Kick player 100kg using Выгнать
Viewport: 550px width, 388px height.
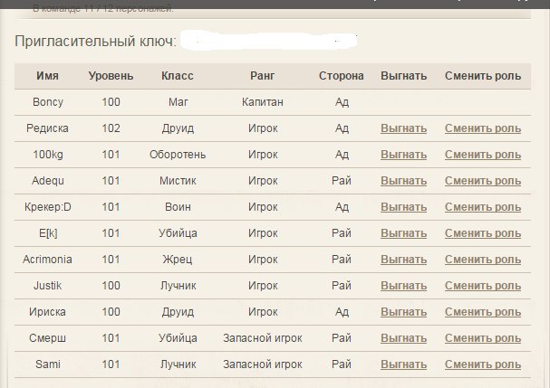pos(403,155)
